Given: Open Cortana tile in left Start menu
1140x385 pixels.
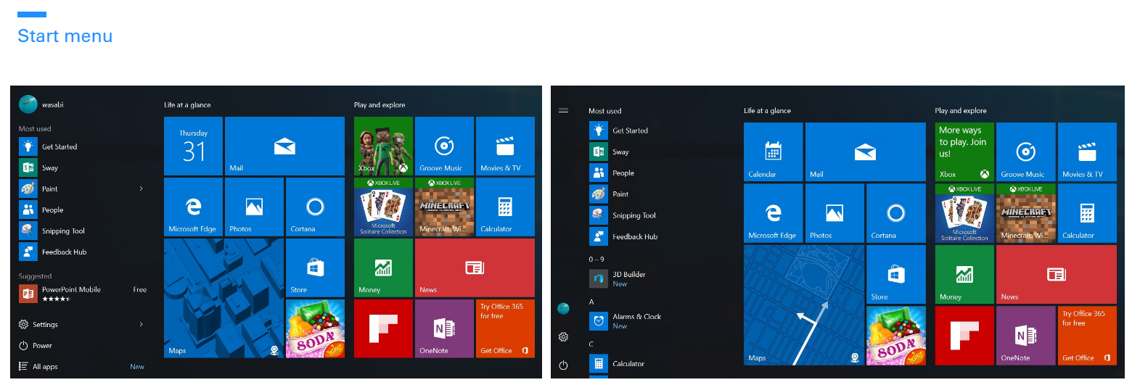Looking at the screenshot, I should pos(315,207).
